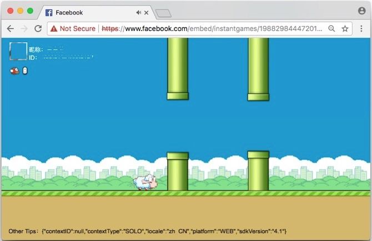The image size is (372, 241).
Task: Click the Not Secure warning triangle
Action: point(54,29)
